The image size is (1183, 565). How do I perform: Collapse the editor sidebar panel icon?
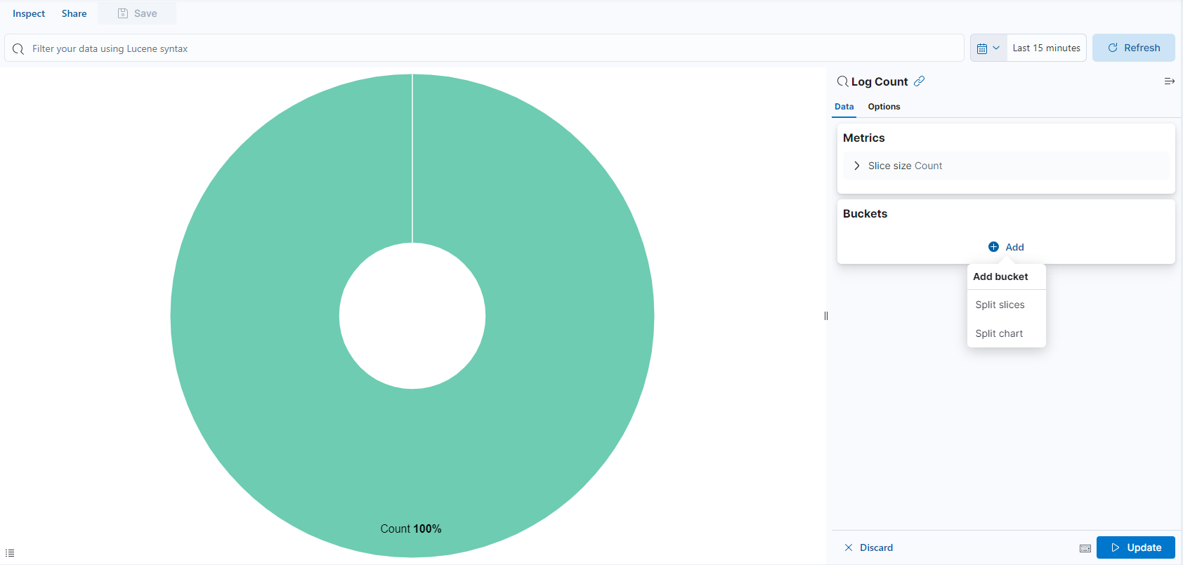tap(1169, 81)
